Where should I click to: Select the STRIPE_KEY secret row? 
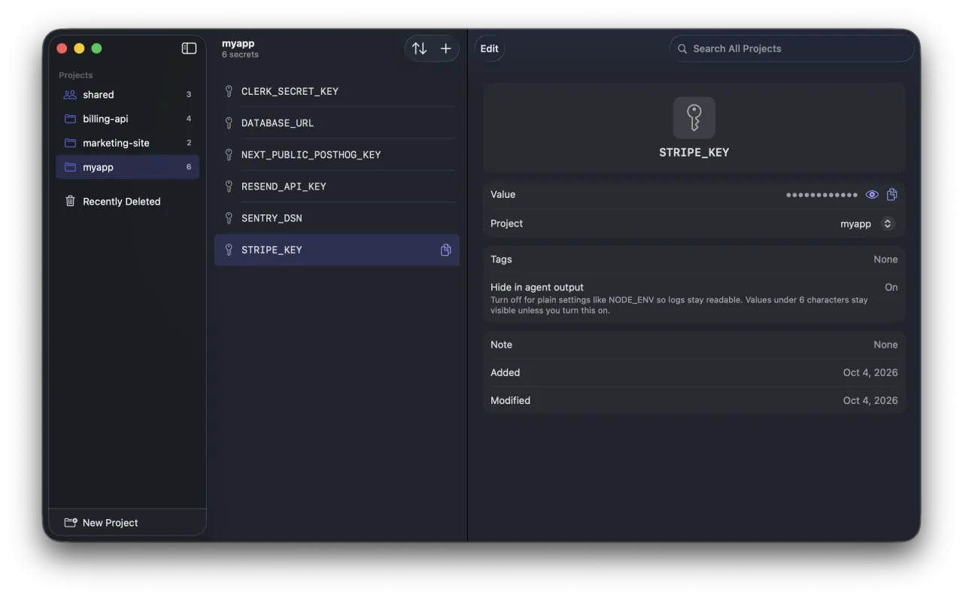pos(337,250)
